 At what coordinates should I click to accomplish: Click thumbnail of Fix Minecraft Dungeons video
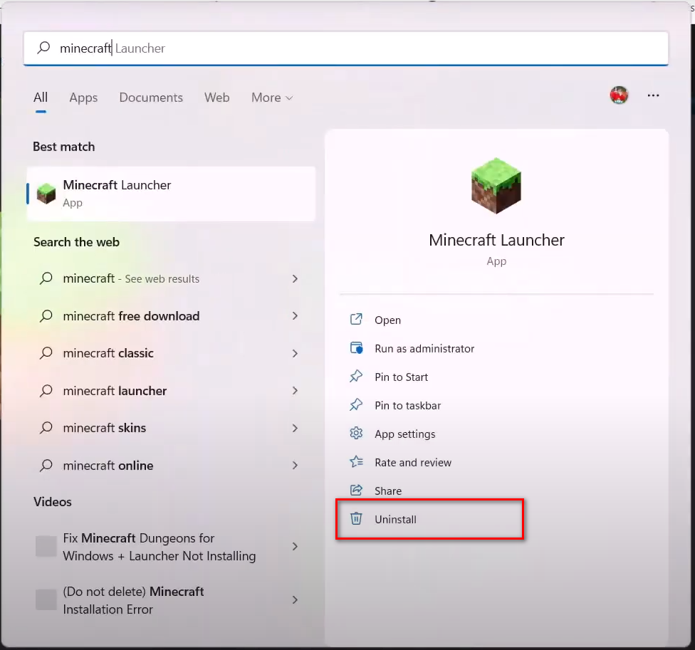point(46,546)
